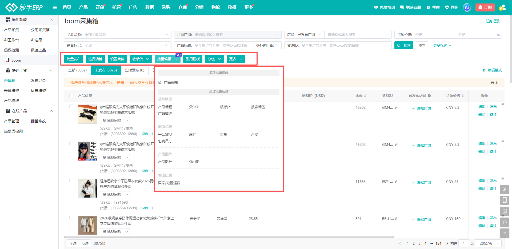Click the gear icon for 编辑模式
The width and height of the screenshot is (512, 249).
click(x=484, y=70)
